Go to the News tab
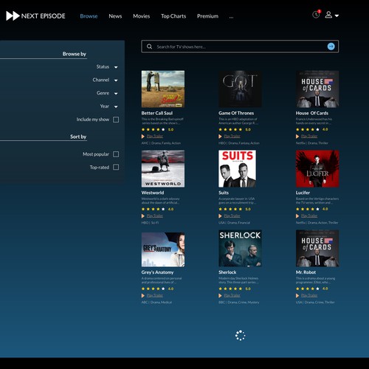 (x=115, y=16)
